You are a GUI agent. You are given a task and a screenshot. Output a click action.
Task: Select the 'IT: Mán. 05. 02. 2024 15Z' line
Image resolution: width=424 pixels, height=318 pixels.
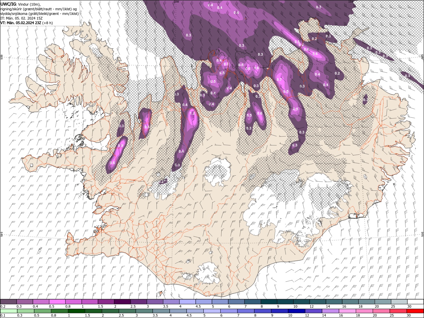pos(22,18)
